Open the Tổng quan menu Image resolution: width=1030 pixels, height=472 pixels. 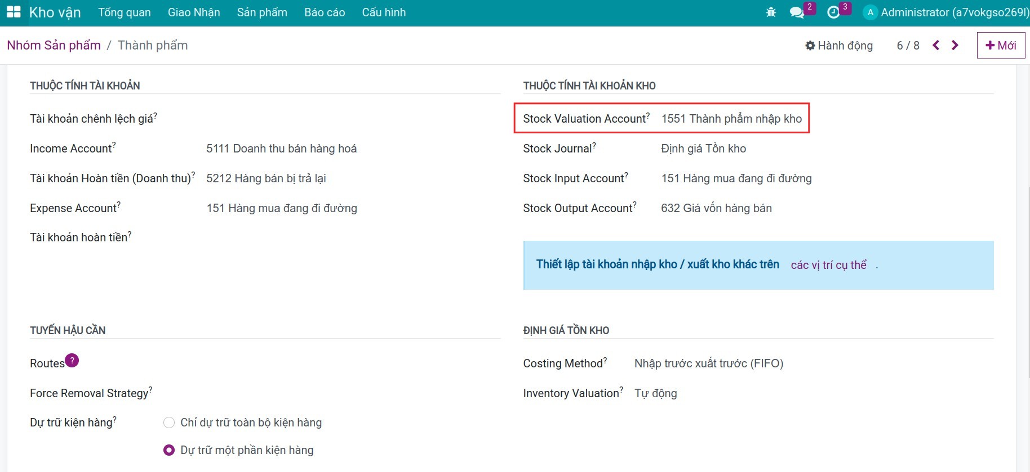click(125, 12)
